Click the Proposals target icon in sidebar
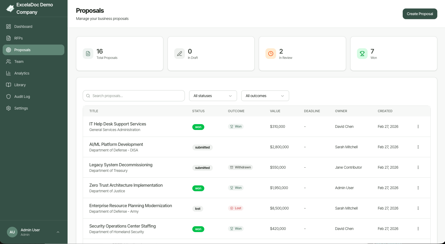The height and width of the screenshot is (244, 445). tap(9, 50)
